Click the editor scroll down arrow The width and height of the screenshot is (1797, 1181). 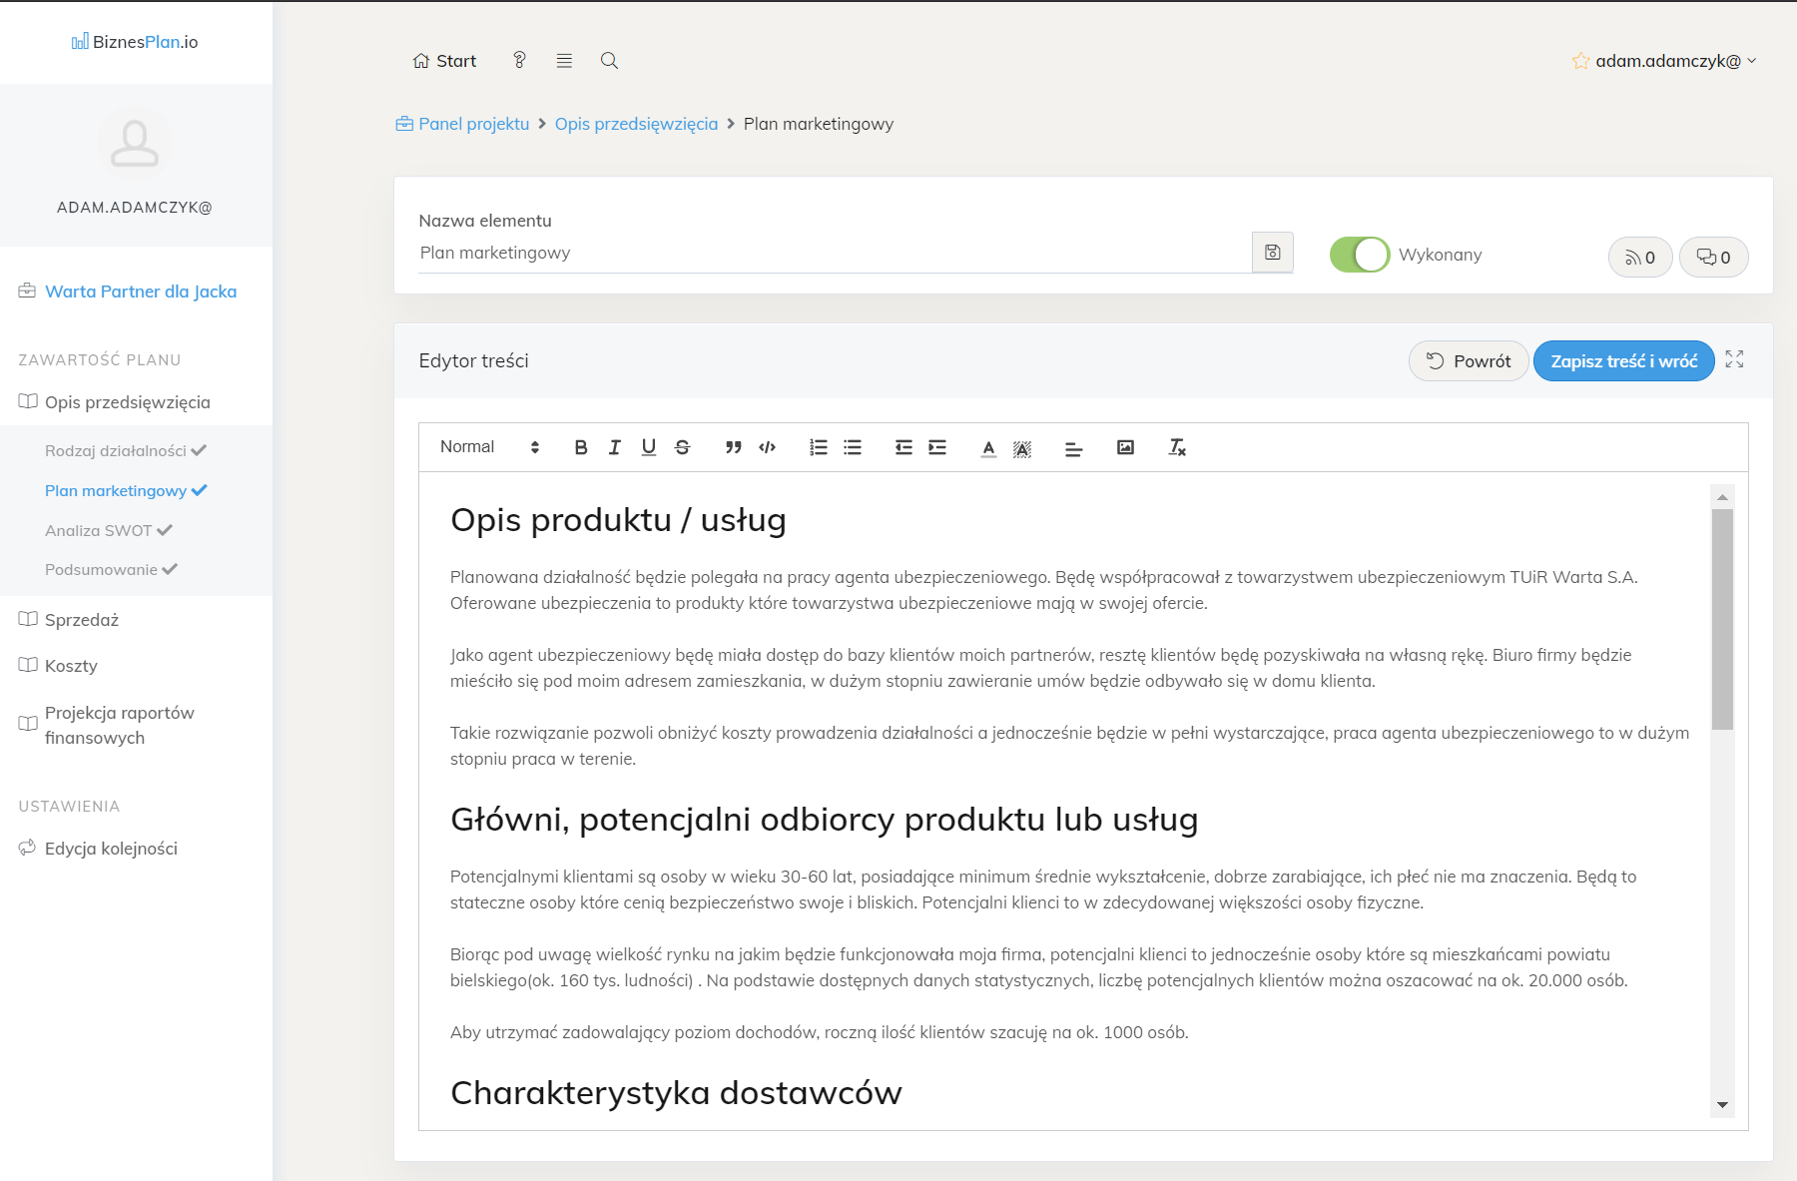coord(1722,1105)
